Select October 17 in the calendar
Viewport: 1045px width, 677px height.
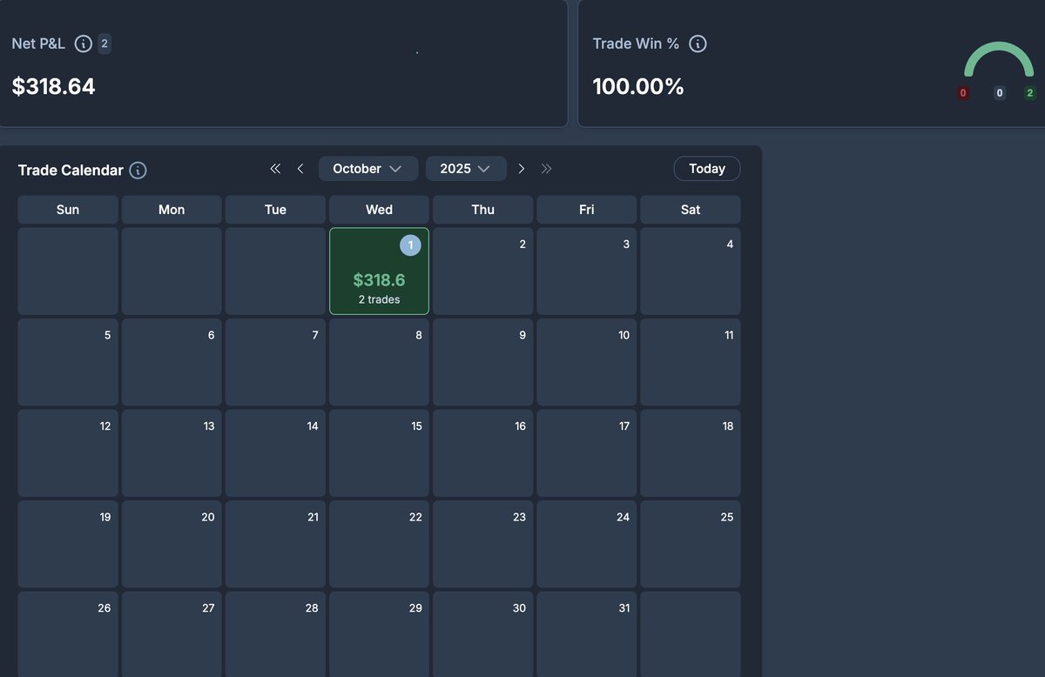click(x=586, y=453)
